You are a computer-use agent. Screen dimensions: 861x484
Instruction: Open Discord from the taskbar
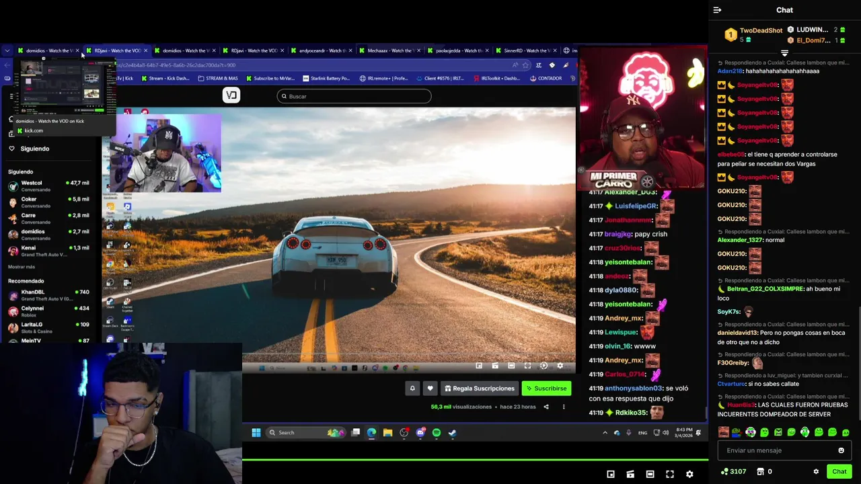420,432
